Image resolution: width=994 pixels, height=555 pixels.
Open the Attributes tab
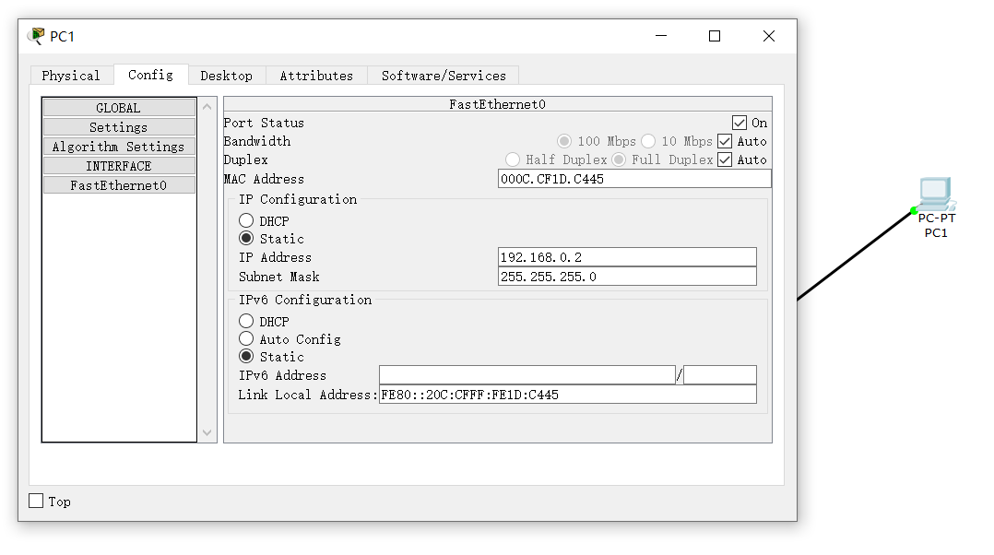(316, 76)
